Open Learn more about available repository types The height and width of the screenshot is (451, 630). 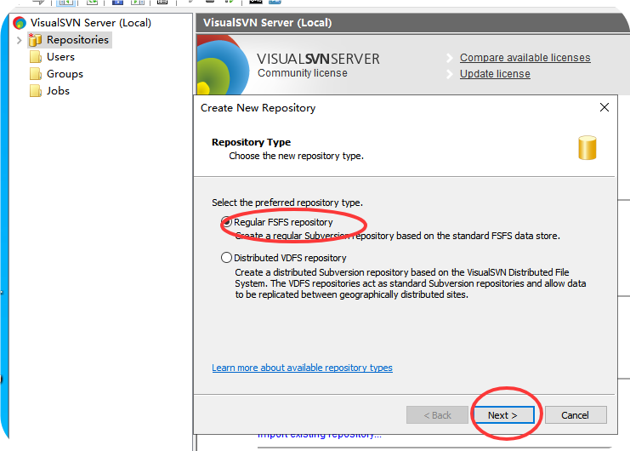point(302,368)
